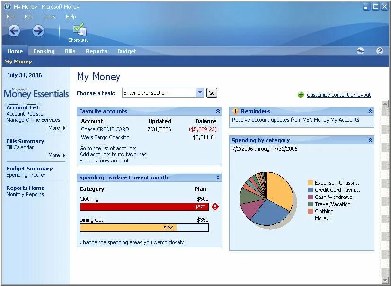
Task: Collapse the Spending by category panel
Action: click(x=370, y=140)
